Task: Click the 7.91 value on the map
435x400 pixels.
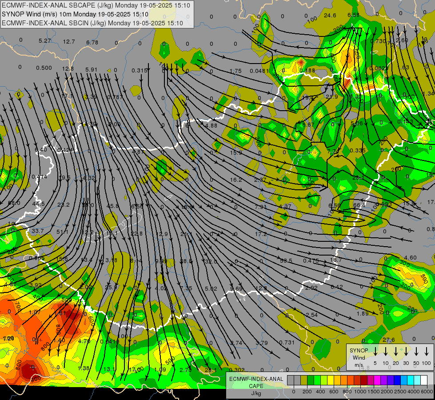Action: tap(260, 207)
